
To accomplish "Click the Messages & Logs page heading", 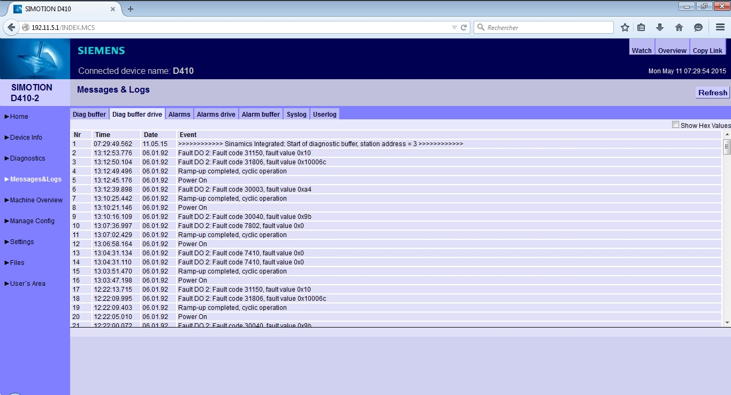I will pyautogui.click(x=113, y=90).
